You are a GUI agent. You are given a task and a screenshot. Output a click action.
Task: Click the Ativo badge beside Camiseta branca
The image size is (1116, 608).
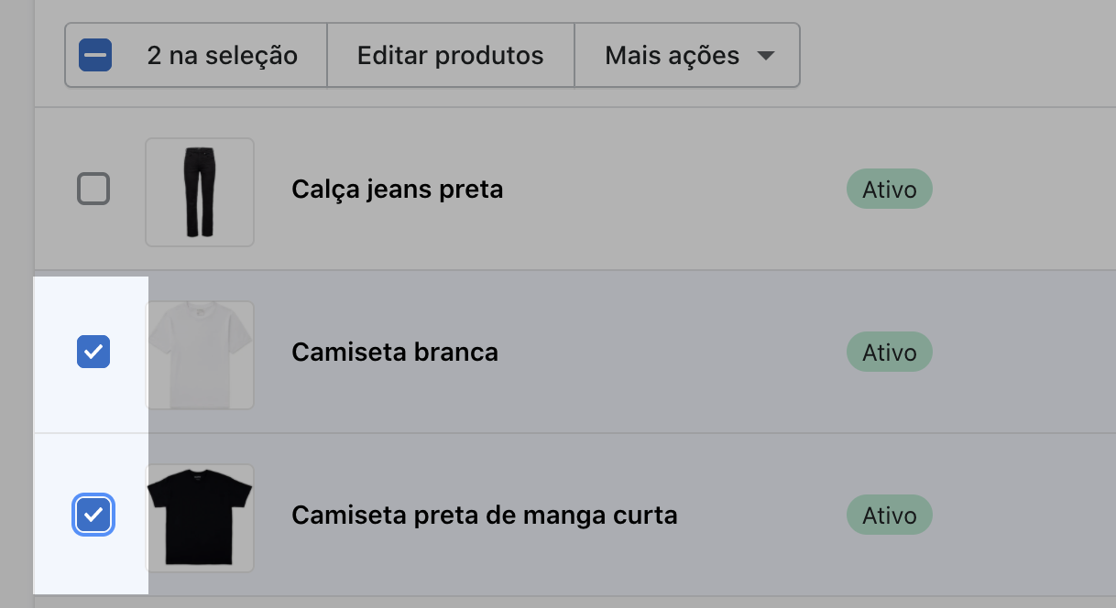click(889, 352)
